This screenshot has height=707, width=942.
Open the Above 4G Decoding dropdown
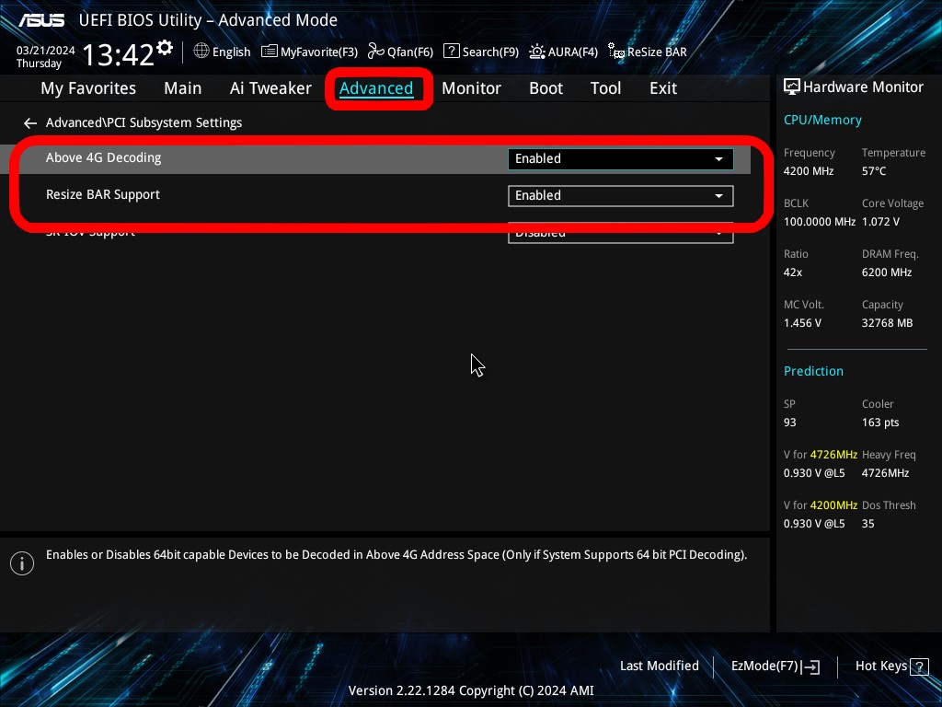(x=621, y=158)
